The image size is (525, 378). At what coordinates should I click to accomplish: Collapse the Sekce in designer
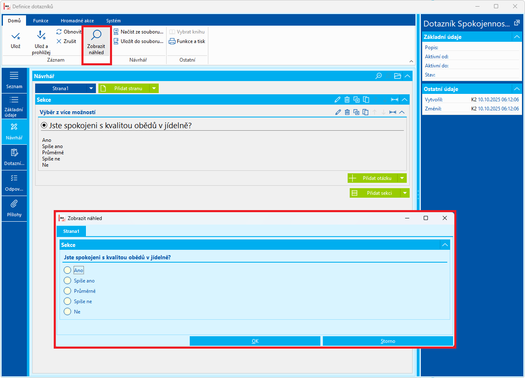[405, 100]
